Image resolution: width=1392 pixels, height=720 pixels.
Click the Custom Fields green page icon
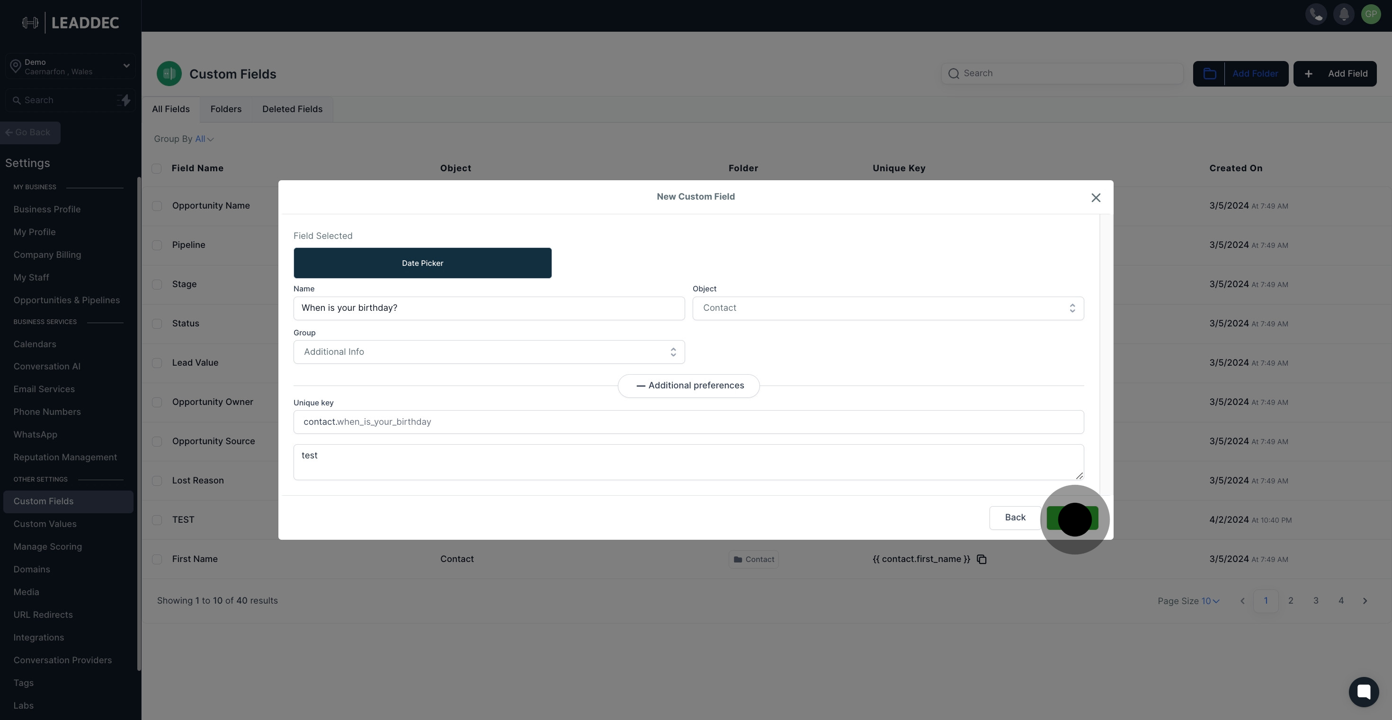pos(169,74)
